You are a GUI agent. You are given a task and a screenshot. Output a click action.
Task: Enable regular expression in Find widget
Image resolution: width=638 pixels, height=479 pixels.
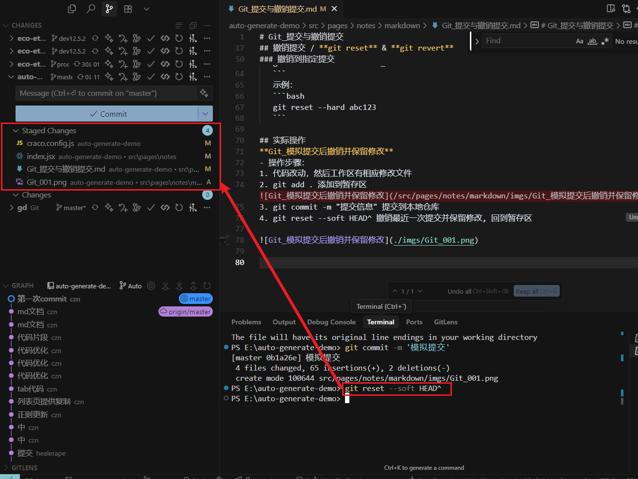coord(605,41)
